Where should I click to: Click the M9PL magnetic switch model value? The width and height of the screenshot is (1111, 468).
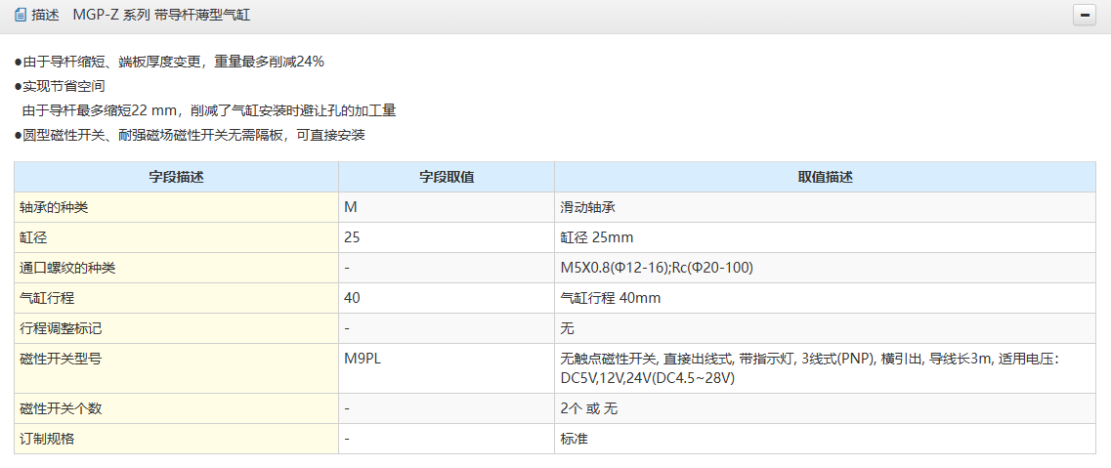point(363,359)
